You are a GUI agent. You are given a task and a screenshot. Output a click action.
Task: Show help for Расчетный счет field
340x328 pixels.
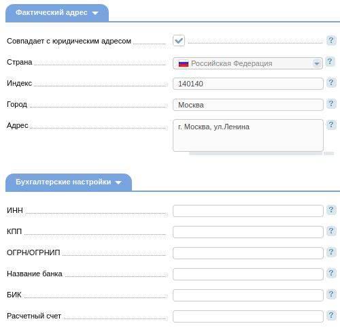click(x=331, y=316)
